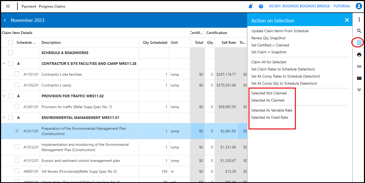The width and height of the screenshot is (365, 183).
Task: Tick checkbox for Contractor's Site Facilities and Camp group
Action: coord(11,64)
